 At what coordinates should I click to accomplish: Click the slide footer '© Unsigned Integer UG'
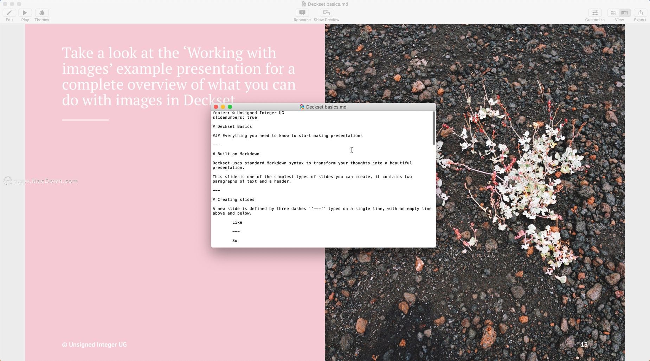[94, 344]
